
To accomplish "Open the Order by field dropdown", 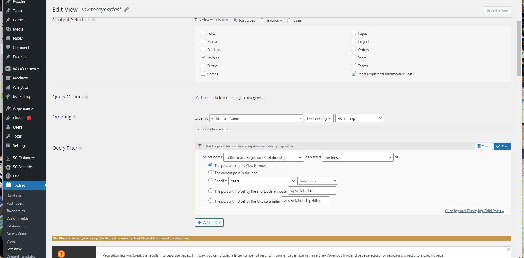I will click(256, 118).
